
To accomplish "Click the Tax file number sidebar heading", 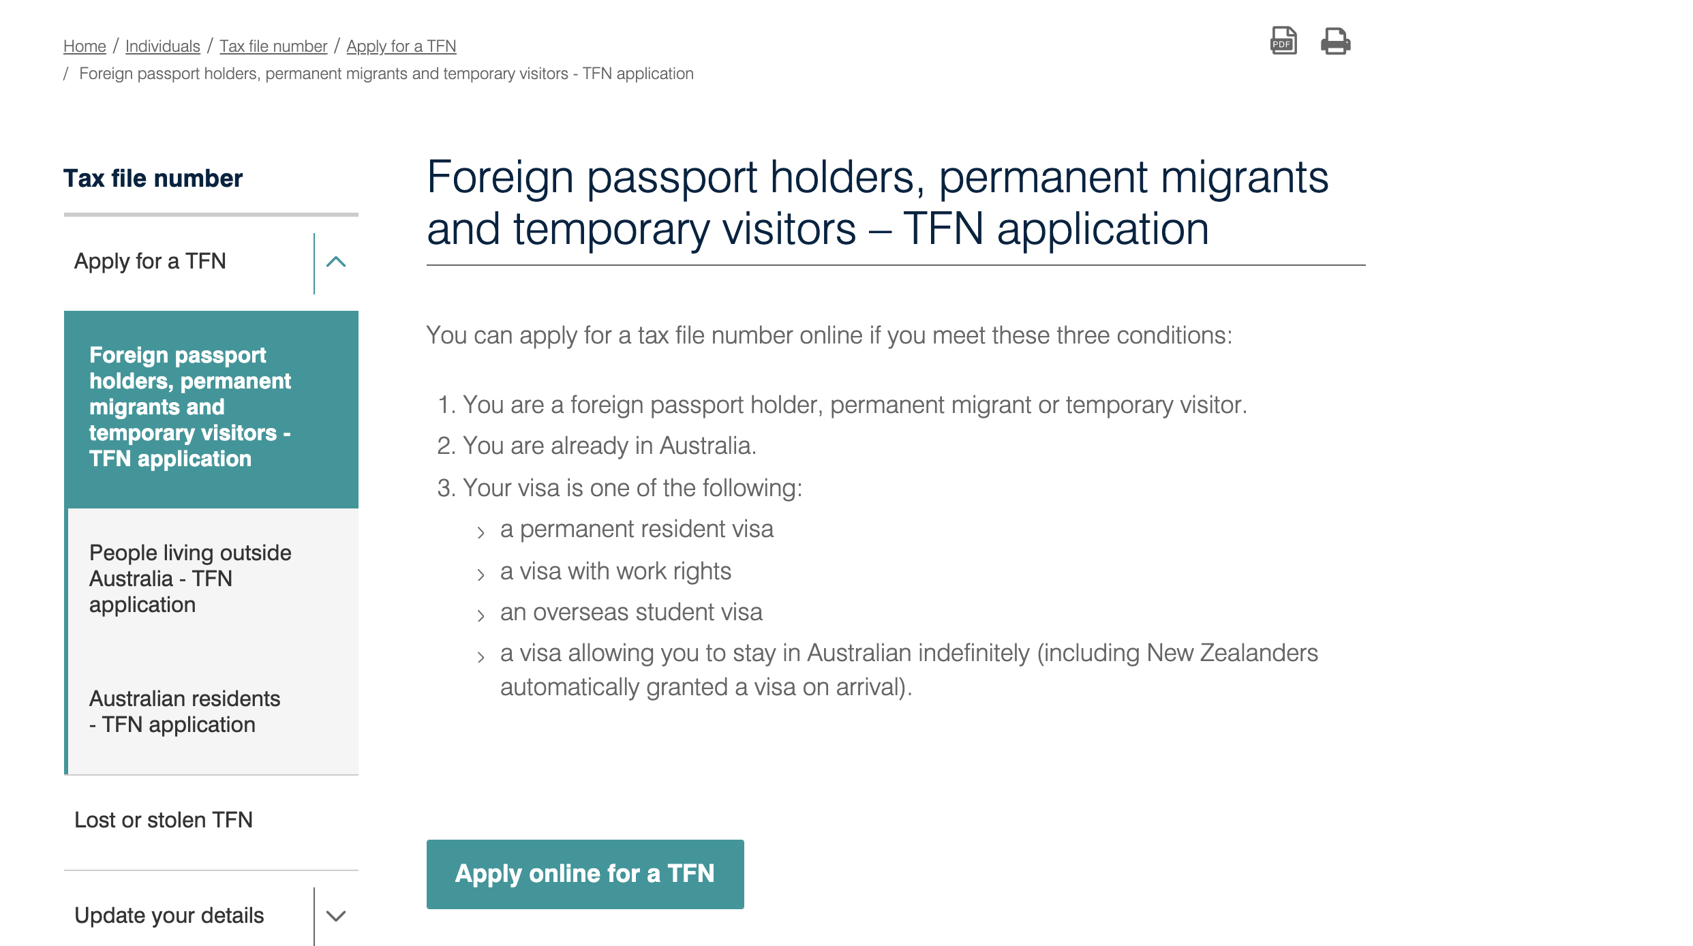I will pyautogui.click(x=153, y=179).
